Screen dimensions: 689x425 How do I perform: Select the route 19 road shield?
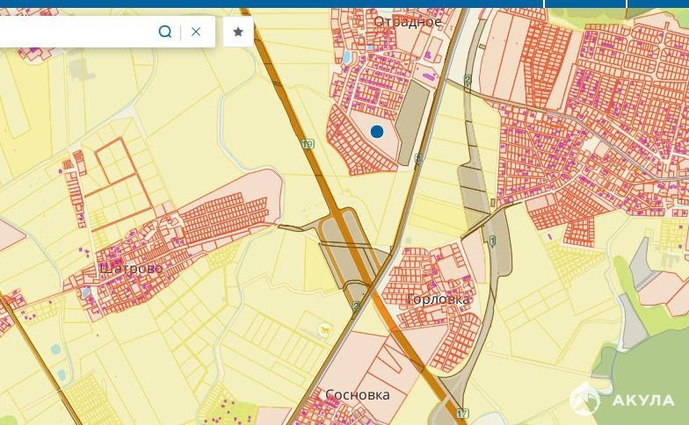click(307, 145)
